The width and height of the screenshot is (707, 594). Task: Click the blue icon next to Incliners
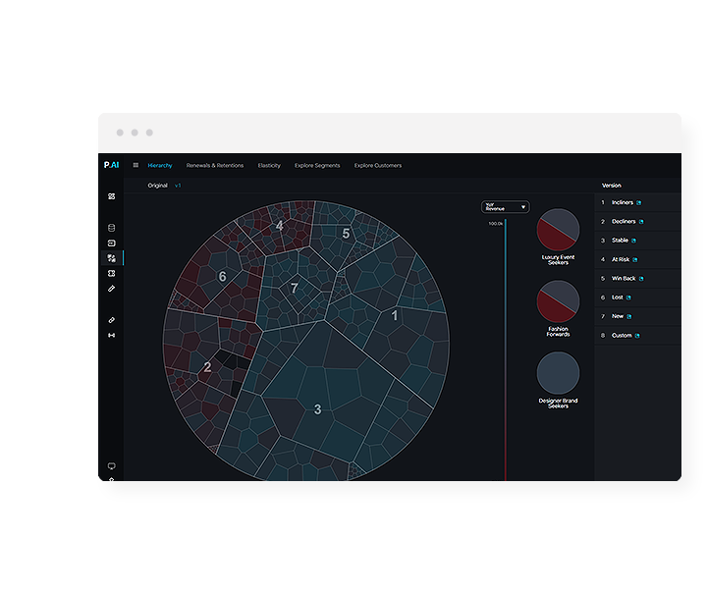point(639,203)
